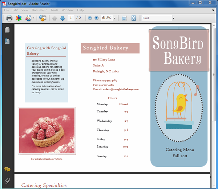
Task: Expand the Collaborate dropdown arrow
Action: [33, 18]
